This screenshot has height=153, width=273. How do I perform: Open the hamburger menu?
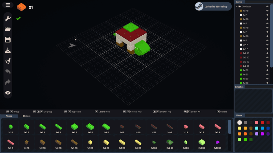8,5
